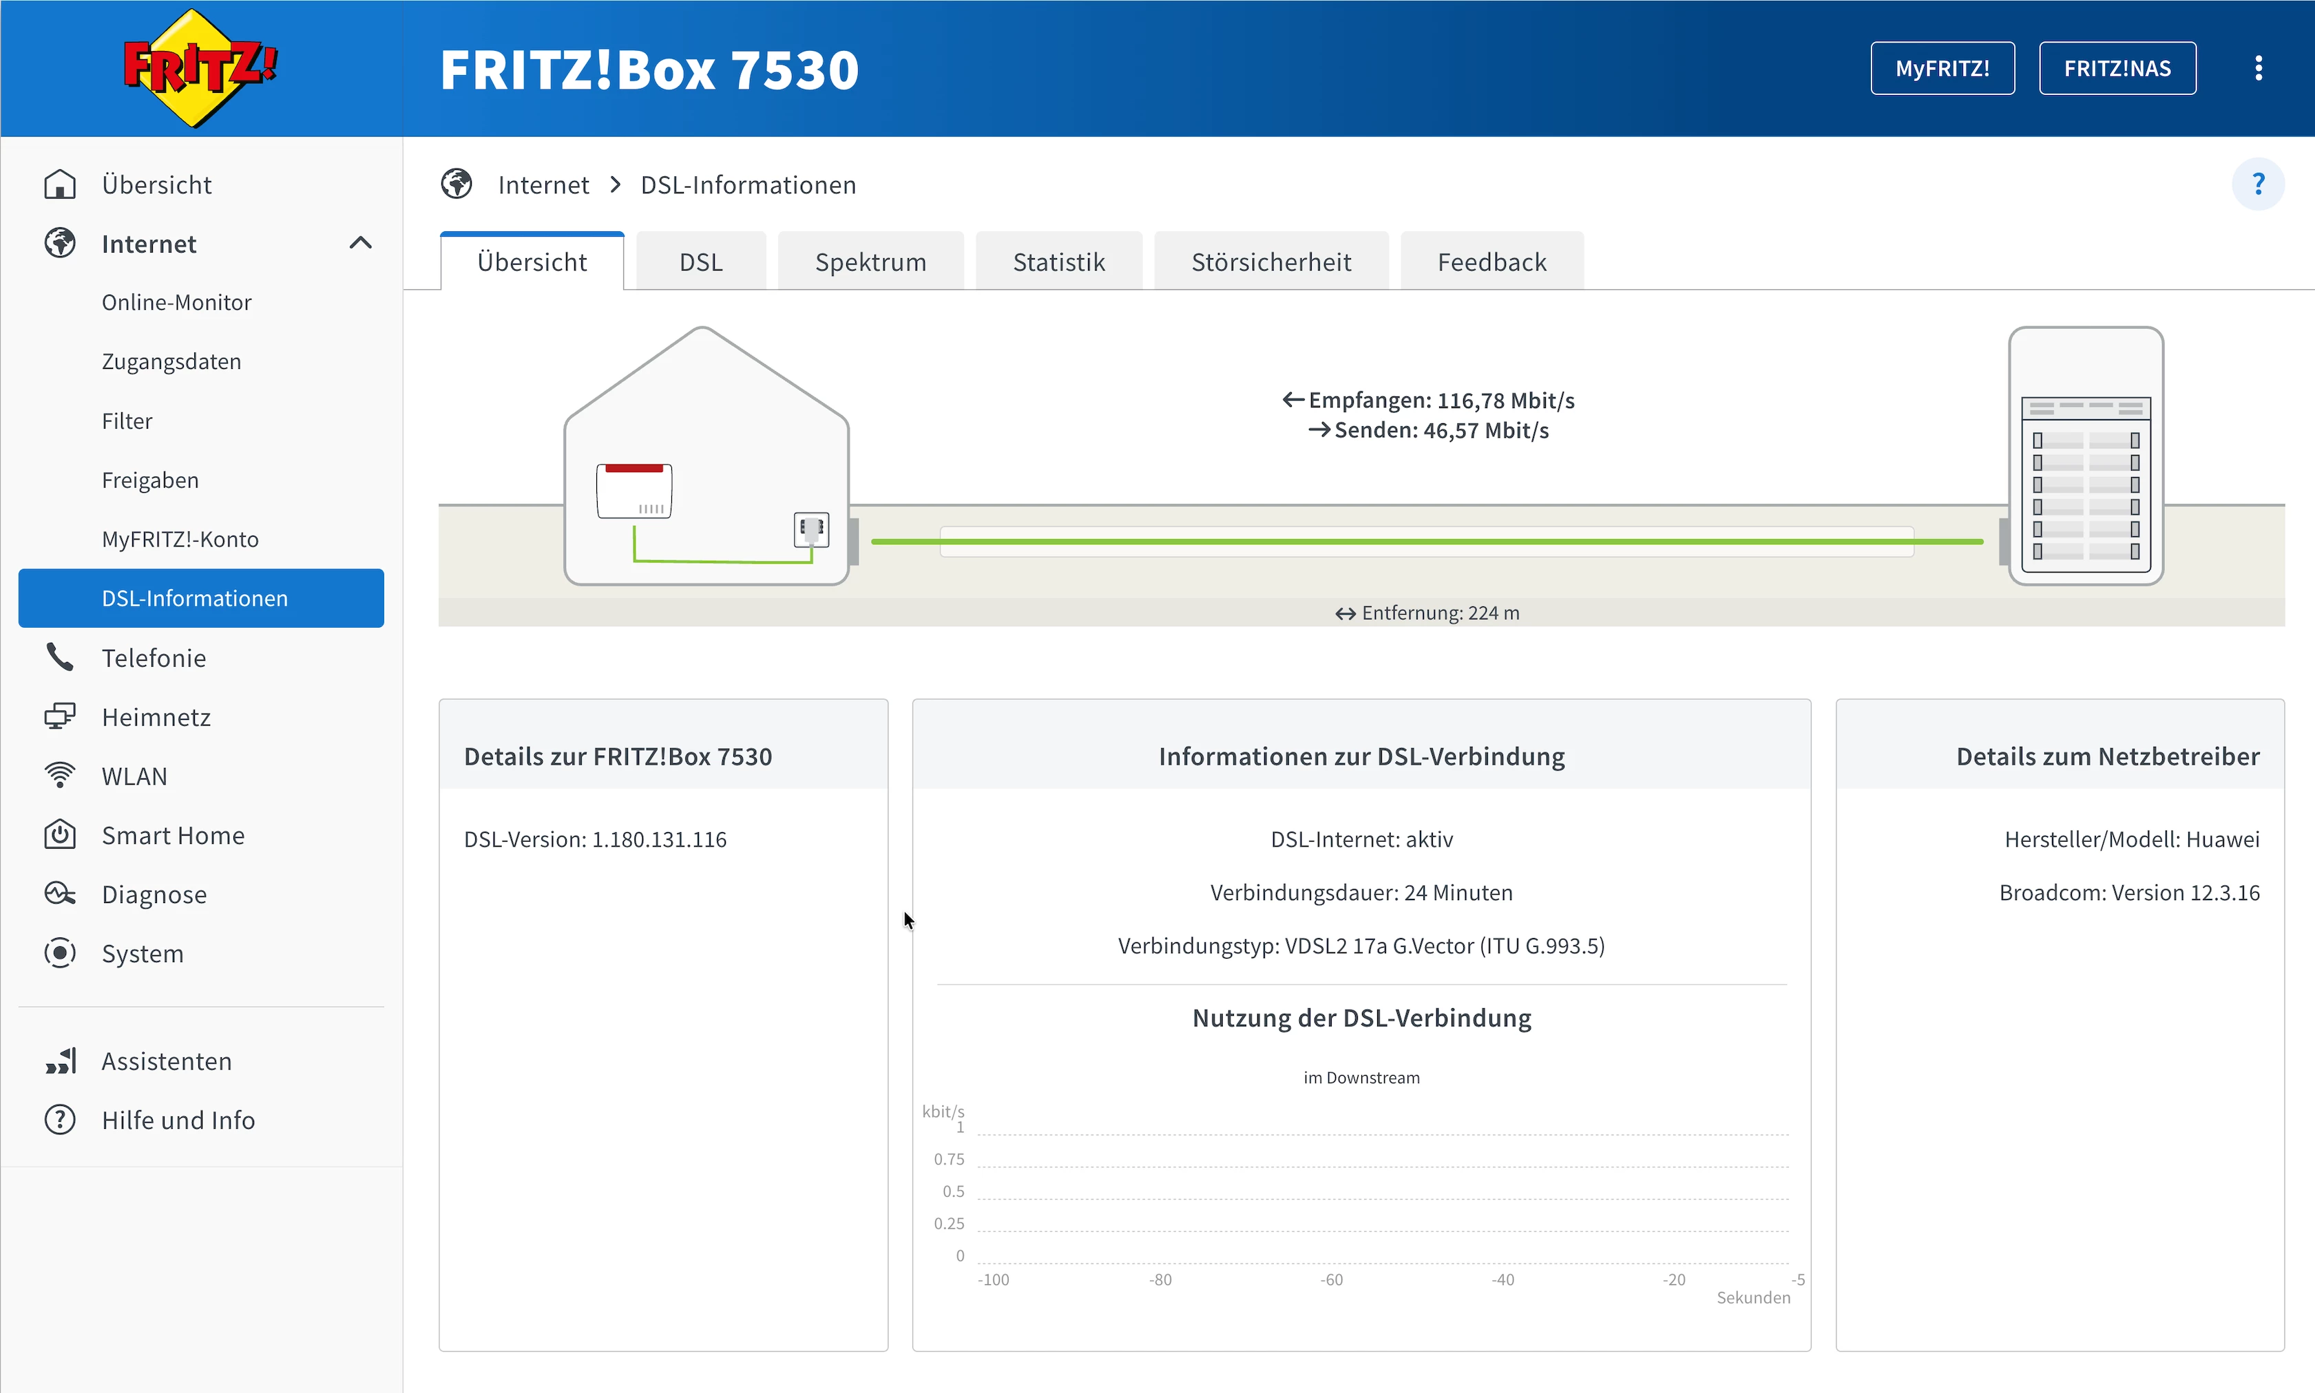Screen dimensions: 2315x1393
Task: Click the Diagnose pulse icon
Action: tap(60, 893)
